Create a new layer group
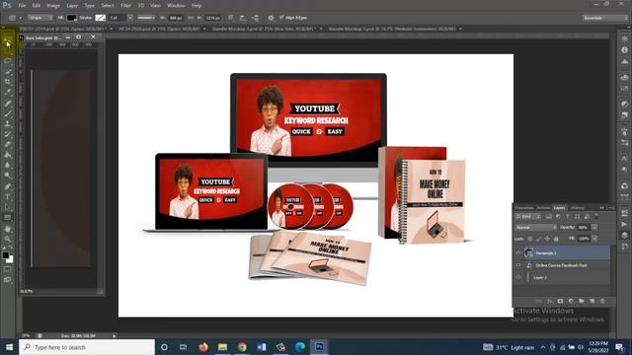632x355 pixels. (x=582, y=301)
